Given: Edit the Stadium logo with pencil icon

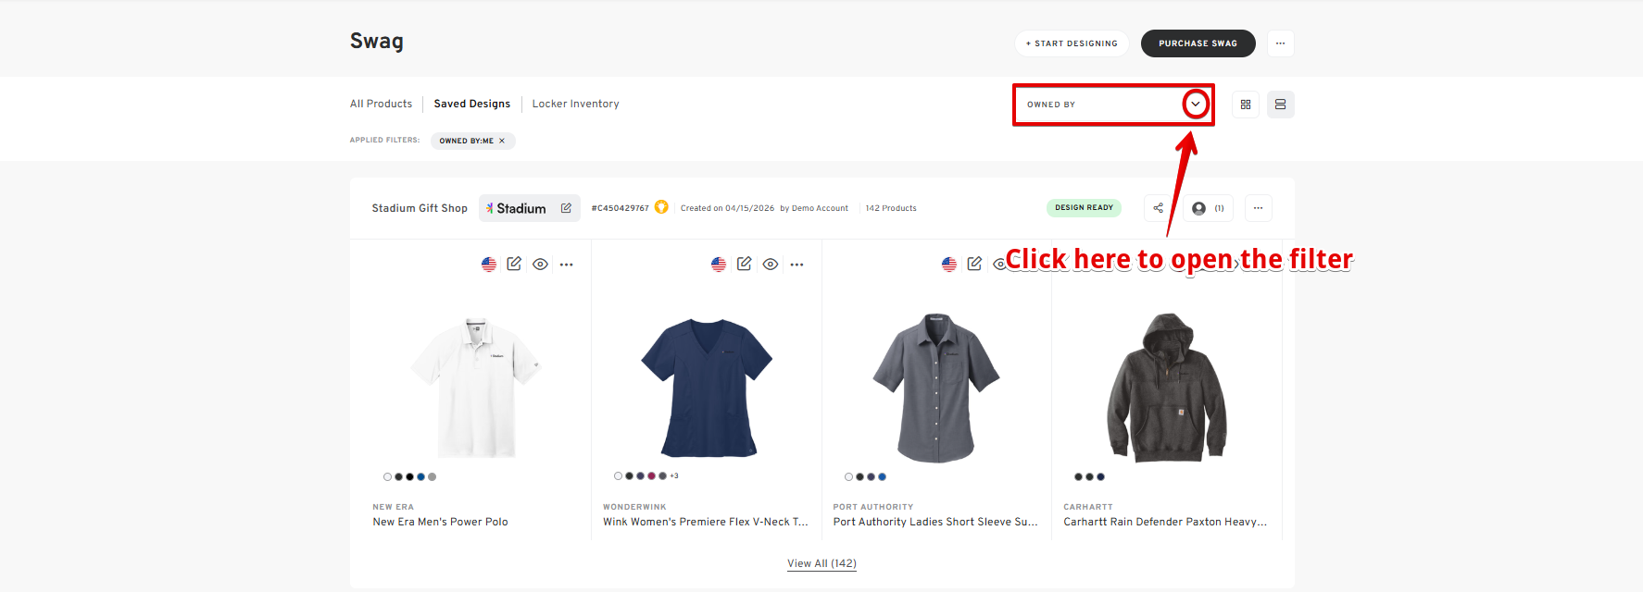Looking at the screenshot, I should coord(566,208).
